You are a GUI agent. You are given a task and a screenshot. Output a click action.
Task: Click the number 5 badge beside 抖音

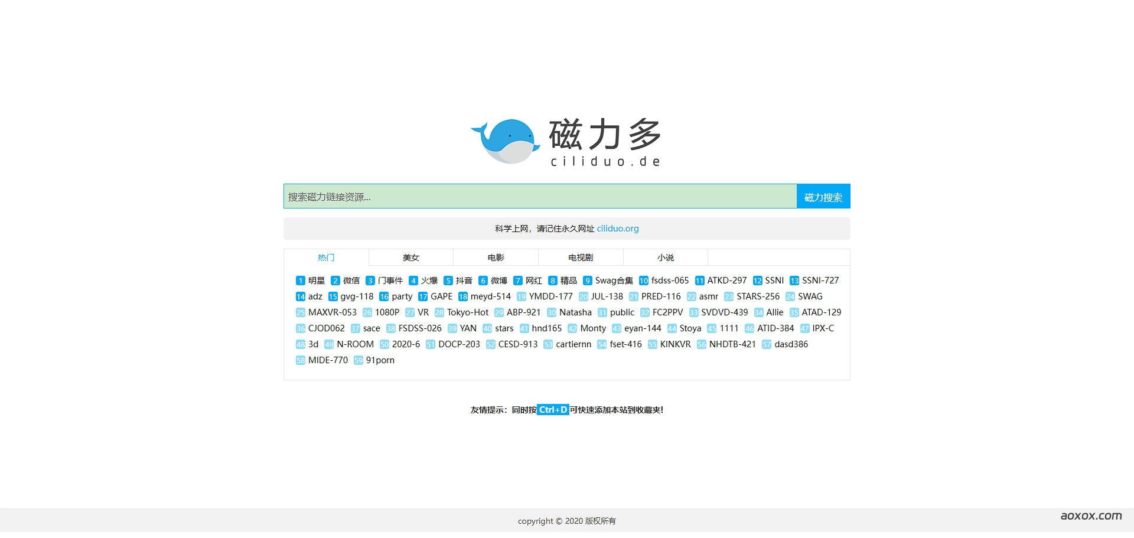coord(448,281)
